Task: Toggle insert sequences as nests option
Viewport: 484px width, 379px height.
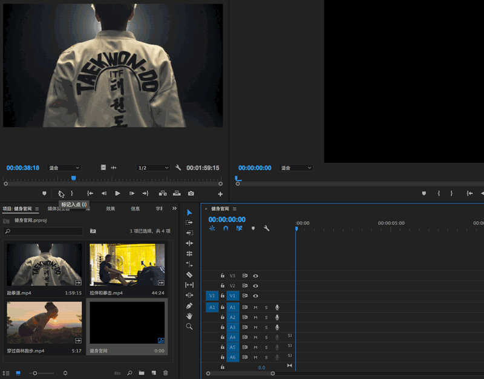Action: [212, 228]
